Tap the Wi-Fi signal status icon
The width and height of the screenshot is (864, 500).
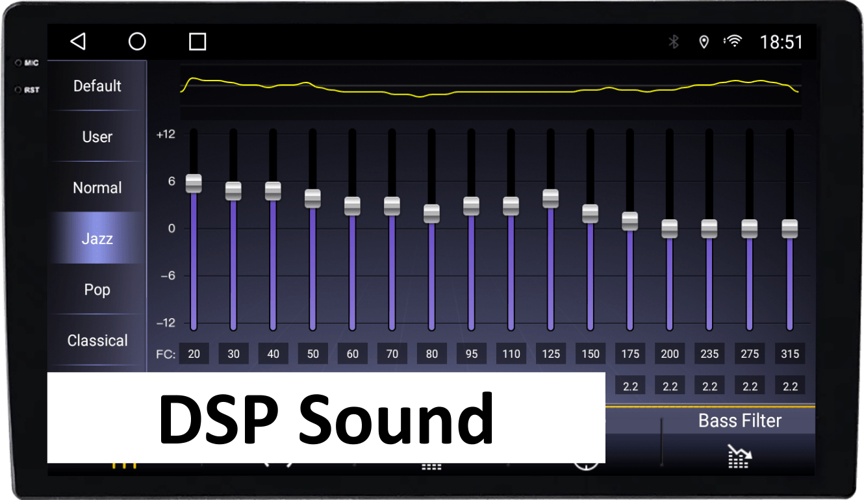(x=734, y=42)
